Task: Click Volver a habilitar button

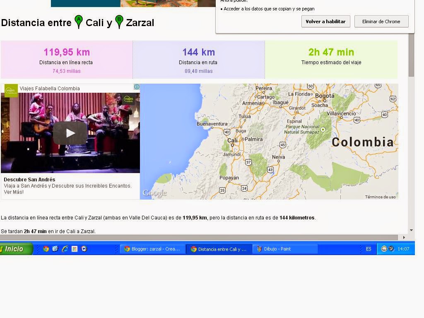Action: 325,22
